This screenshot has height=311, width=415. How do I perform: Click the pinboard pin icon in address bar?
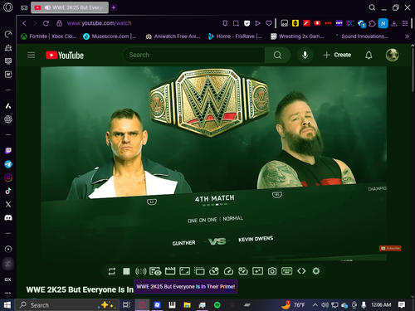[x=225, y=23]
